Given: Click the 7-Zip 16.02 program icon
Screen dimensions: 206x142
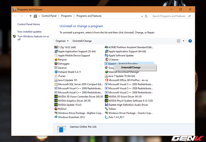Looking at the screenshot, I should pyautogui.click(x=56, y=47).
